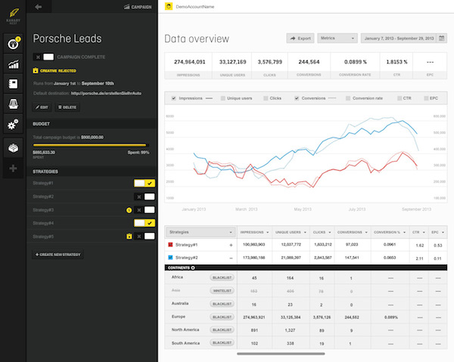Screen dimensions: 454x362
Task: Uncheck the Conversions chart checkbox
Action: (297, 98)
